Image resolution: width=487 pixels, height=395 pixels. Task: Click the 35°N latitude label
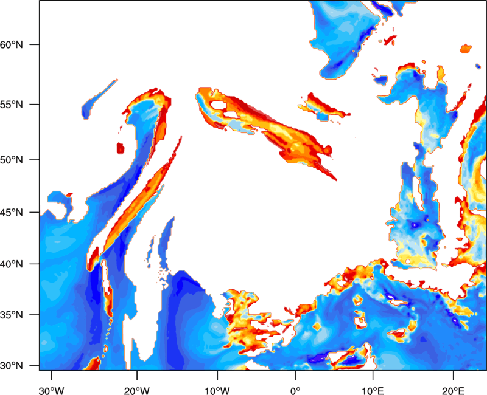pos(12,315)
